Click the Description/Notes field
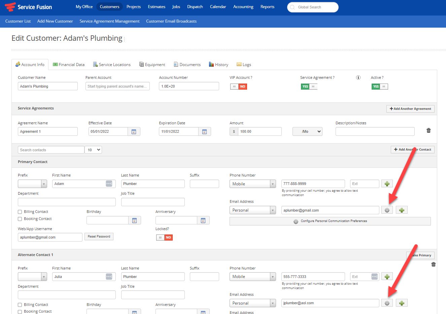 click(x=375, y=131)
